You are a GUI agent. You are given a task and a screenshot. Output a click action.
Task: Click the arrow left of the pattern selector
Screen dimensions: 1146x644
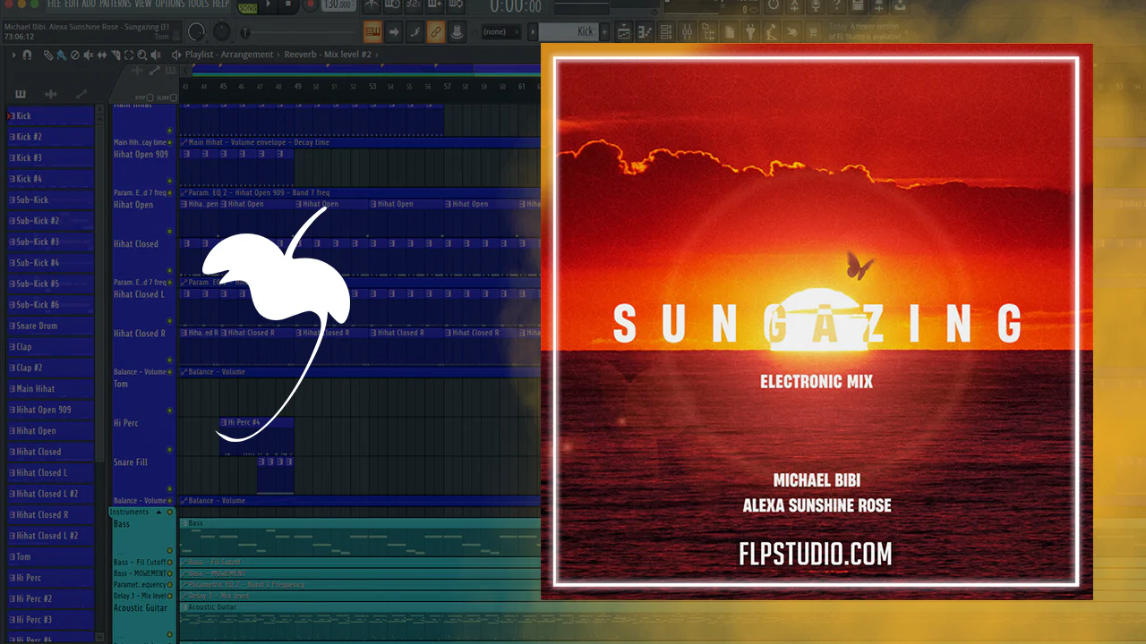pos(534,32)
